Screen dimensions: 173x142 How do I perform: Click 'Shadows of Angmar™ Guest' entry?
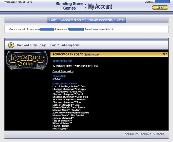coord(68,94)
